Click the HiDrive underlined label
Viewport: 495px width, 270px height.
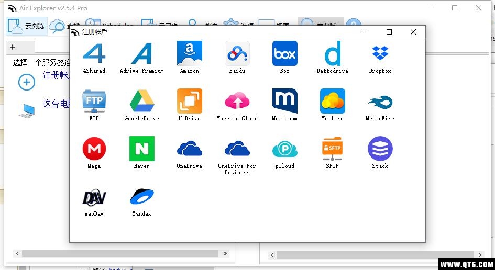[190, 119]
